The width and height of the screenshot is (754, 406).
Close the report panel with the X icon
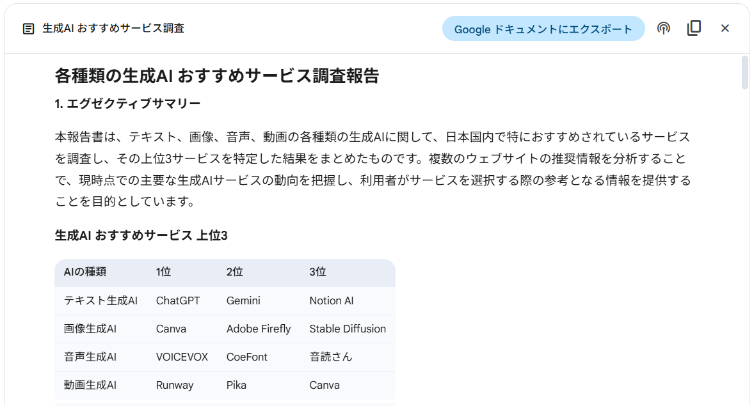coord(725,28)
